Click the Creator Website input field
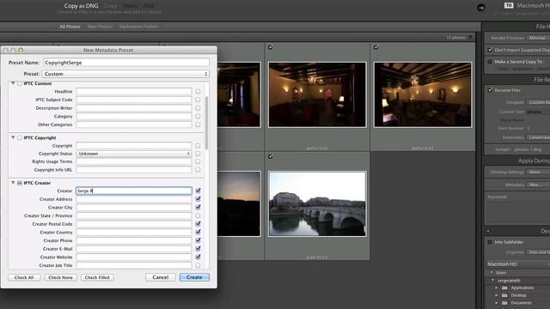 134,257
